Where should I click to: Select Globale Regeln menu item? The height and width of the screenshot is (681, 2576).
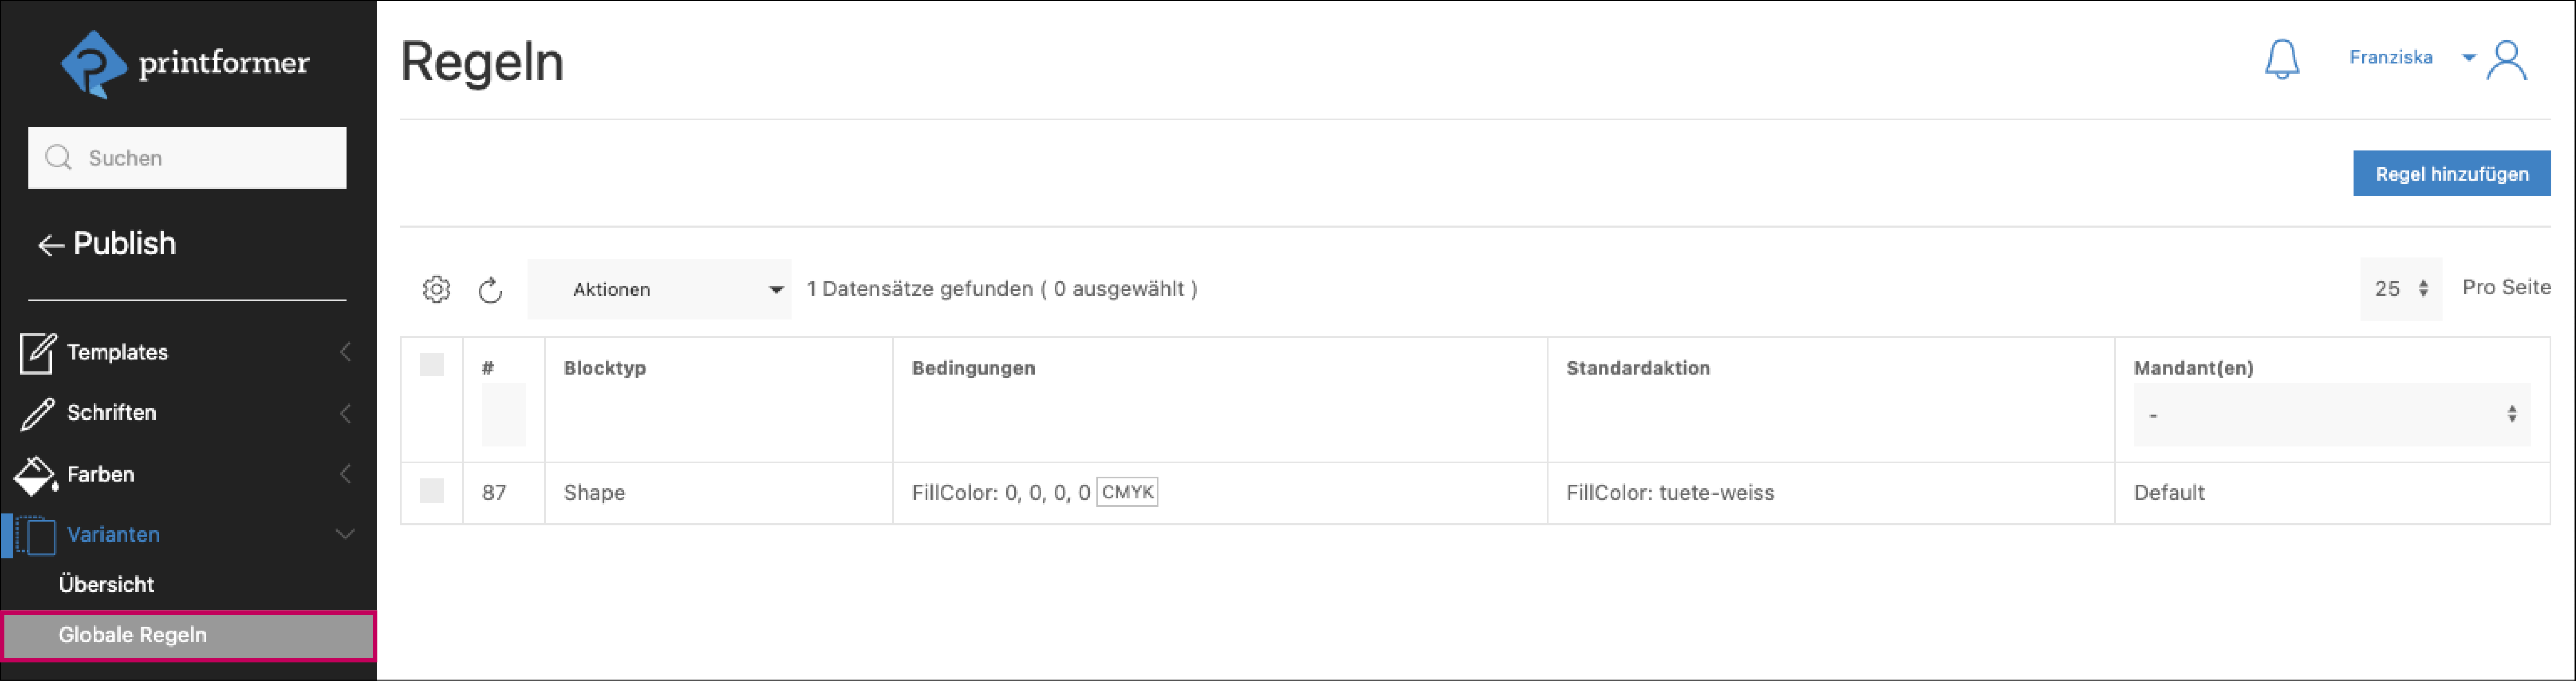click(133, 636)
